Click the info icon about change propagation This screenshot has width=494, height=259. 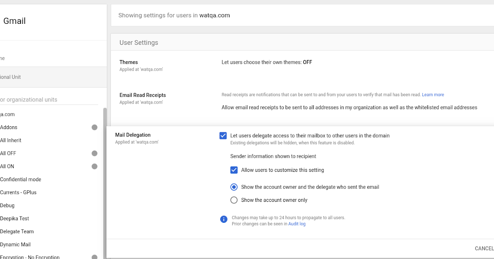click(x=224, y=219)
